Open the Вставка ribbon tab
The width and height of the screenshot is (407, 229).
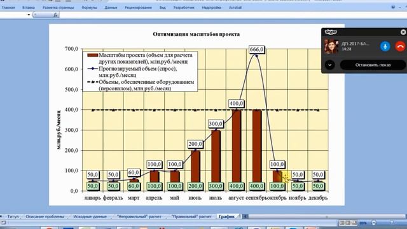click(28, 8)
